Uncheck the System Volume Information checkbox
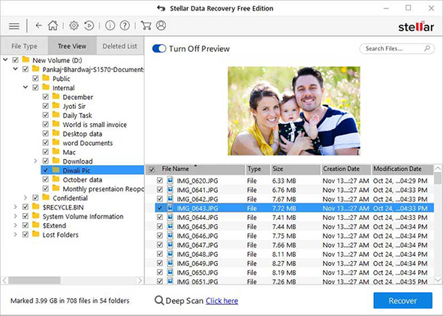 tap(26, 216)
